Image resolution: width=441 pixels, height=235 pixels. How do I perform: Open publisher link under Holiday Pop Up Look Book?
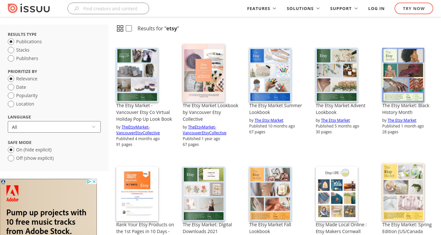tap(138, 130)
